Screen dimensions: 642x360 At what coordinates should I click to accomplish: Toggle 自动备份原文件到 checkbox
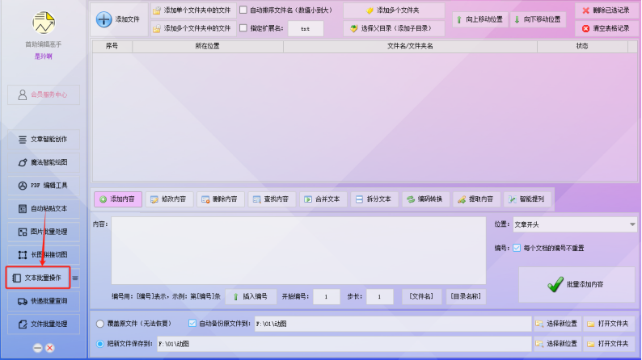pyautogui.click(x=192, y=323)
